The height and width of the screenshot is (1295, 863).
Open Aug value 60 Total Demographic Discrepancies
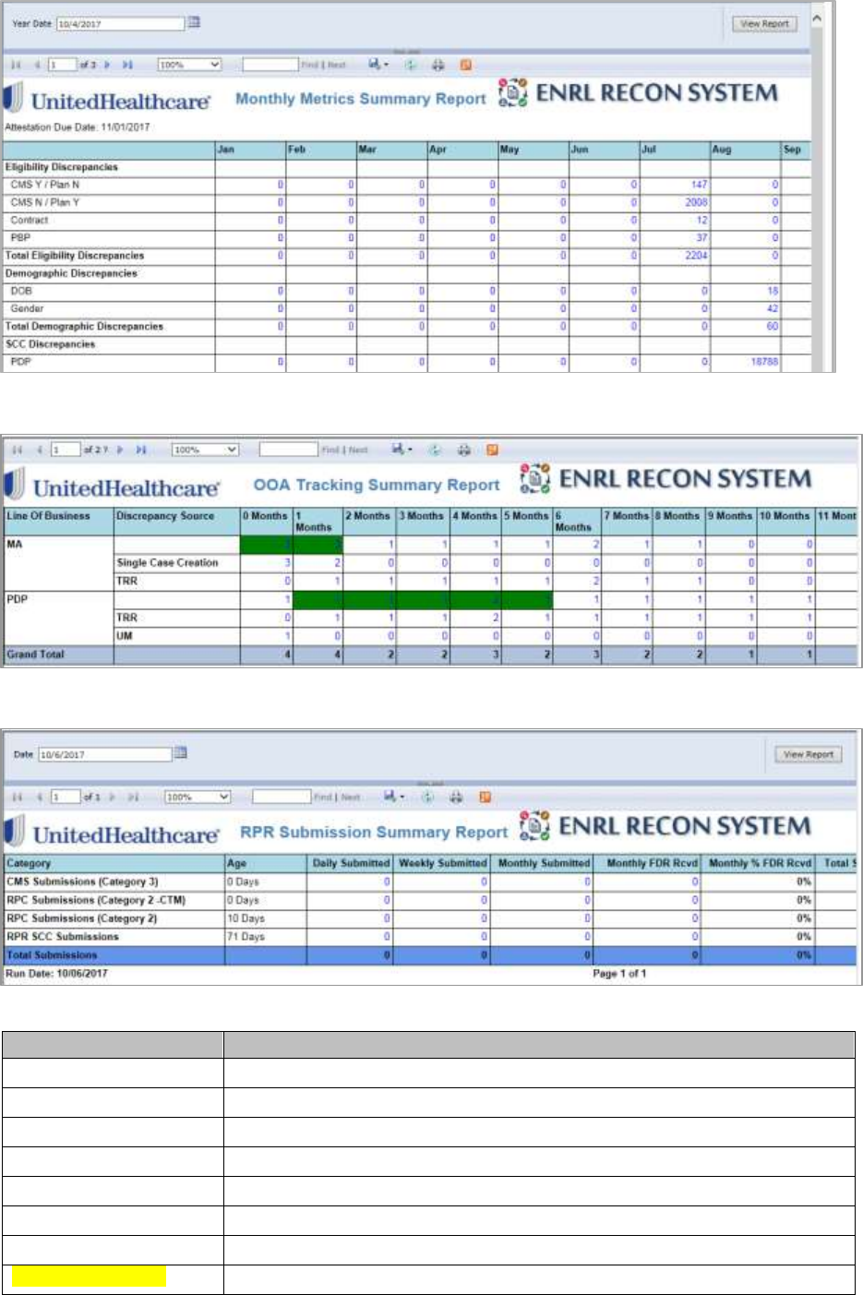773,326
